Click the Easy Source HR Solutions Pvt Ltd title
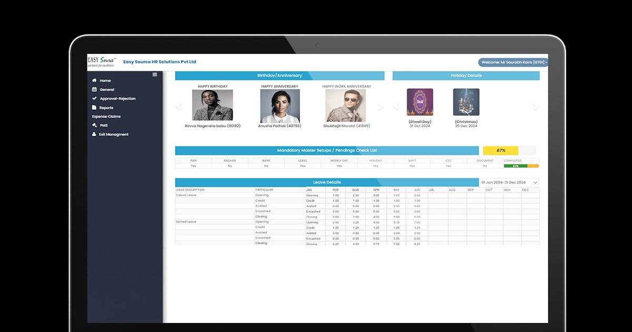 coord(160,62)
